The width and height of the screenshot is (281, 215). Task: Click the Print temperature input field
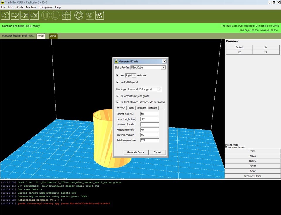coord(150,140)
